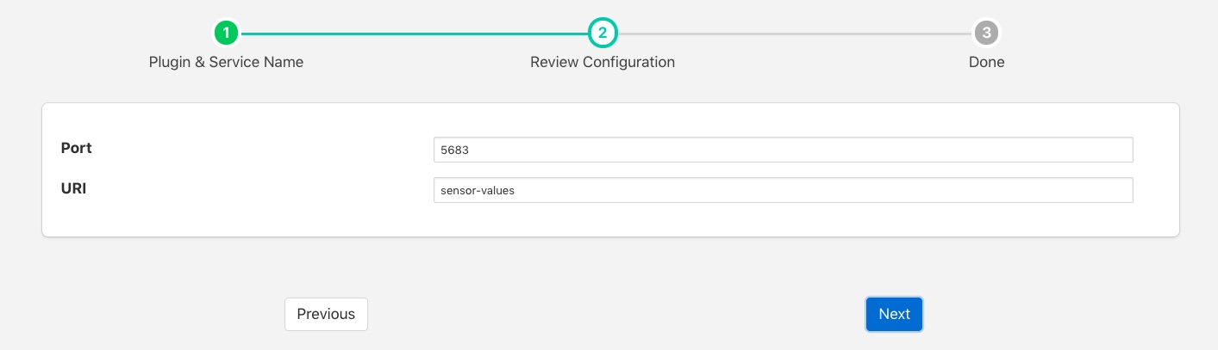Viewport: 1218px width, 350px height.
Task: Jump to the Done step label
Action: tap(986, 62)
